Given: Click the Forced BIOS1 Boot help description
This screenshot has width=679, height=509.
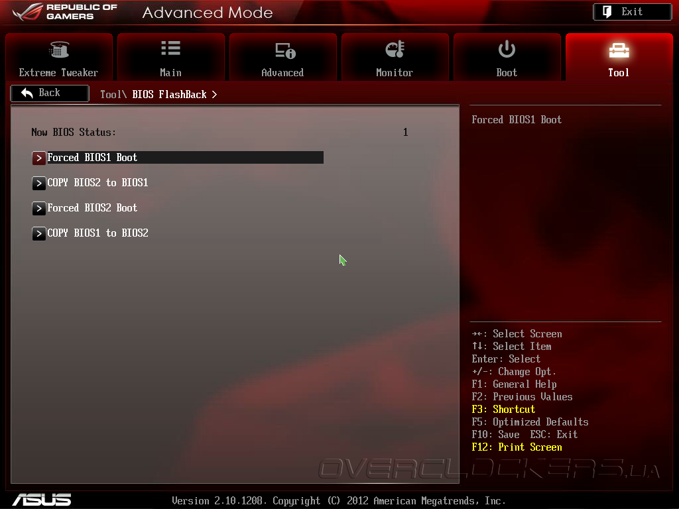Looking at the screenshot, I should (517, 119).
